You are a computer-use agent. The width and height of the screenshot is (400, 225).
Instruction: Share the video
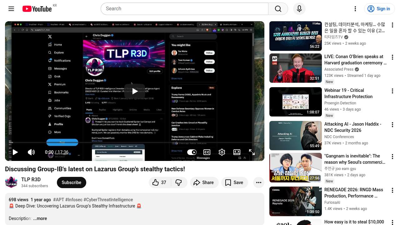tap(204, 182)
